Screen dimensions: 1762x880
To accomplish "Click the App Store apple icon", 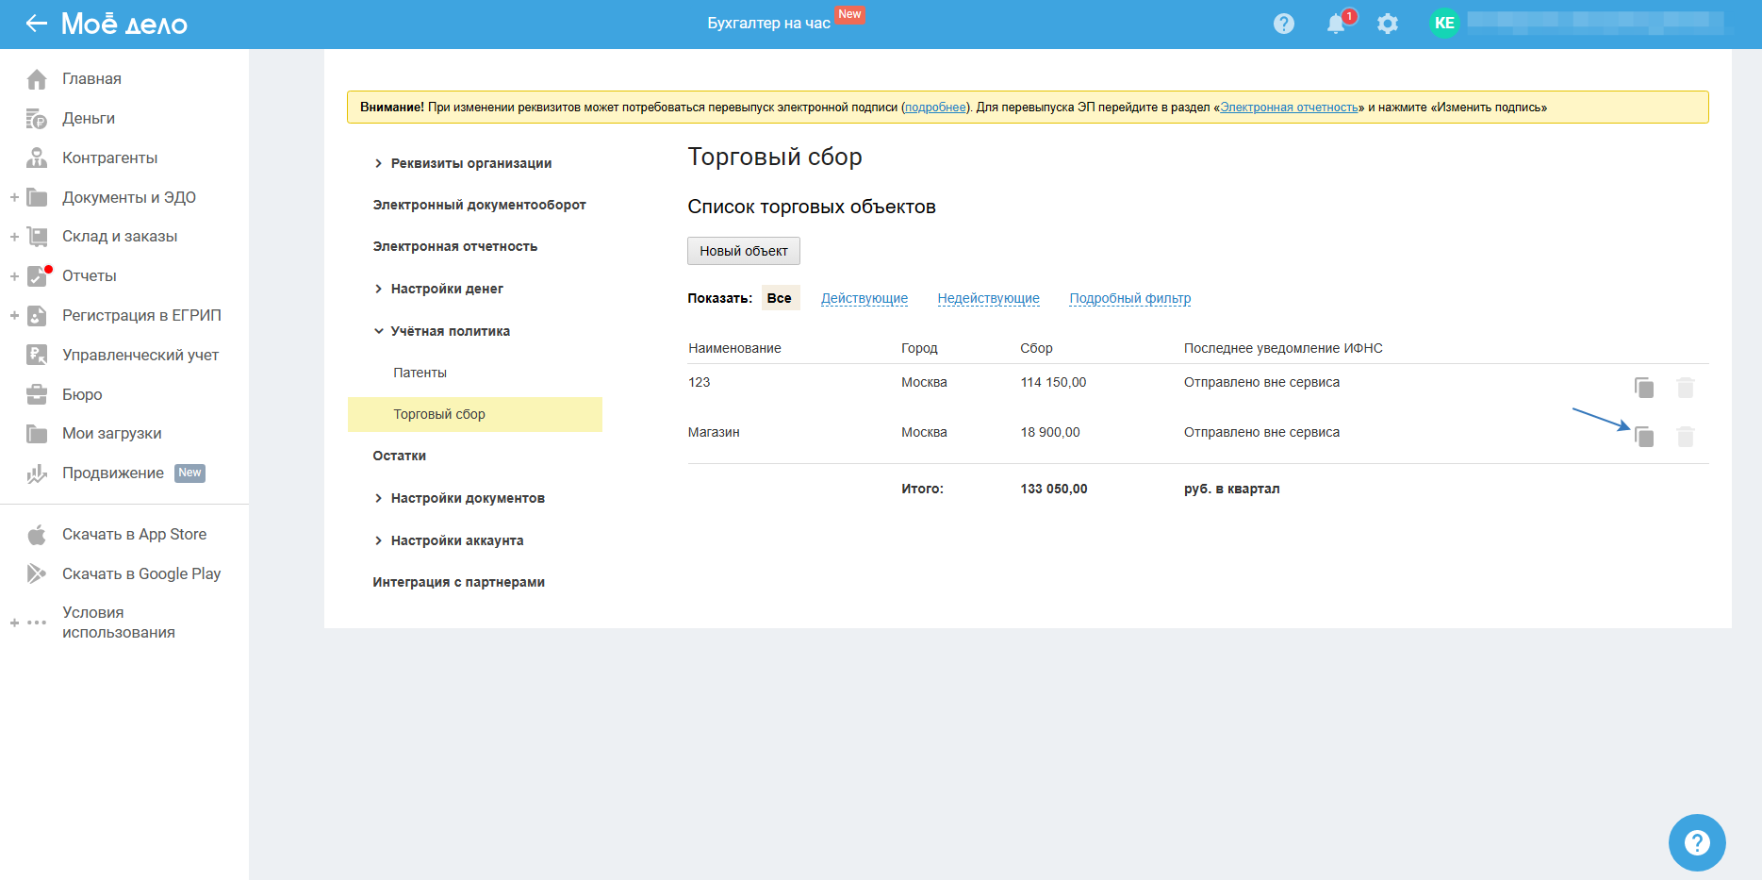I will (x=37, y=535).
